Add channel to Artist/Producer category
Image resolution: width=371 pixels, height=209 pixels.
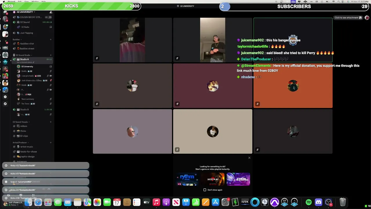pos(51,143)
